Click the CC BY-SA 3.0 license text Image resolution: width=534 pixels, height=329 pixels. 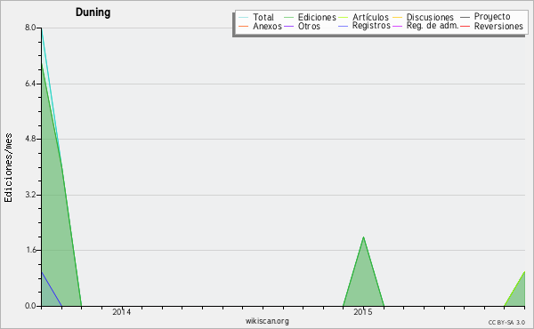[506, 322]
